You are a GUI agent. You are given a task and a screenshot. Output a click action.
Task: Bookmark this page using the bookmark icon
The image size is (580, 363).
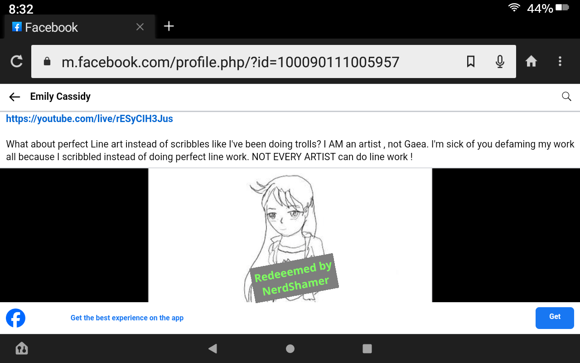[471, 61]
